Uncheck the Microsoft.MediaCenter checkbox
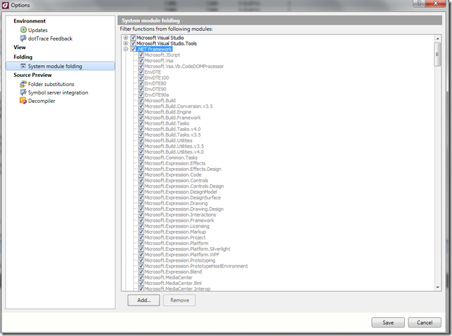Image resolution: width=452 pixels, height=336 pixels. tap(141, 277)
